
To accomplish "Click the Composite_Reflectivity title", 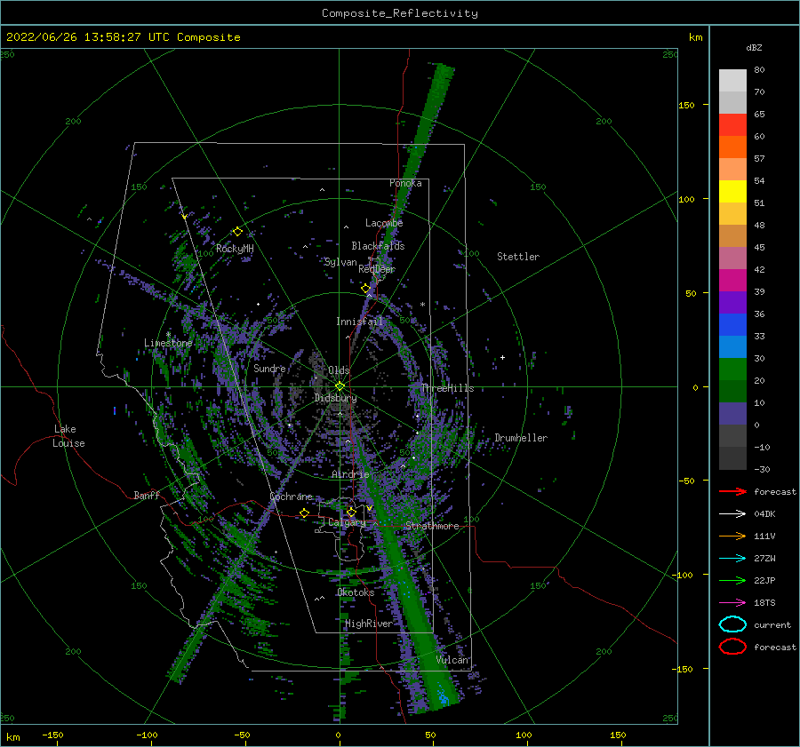I will tap(400, 13).
